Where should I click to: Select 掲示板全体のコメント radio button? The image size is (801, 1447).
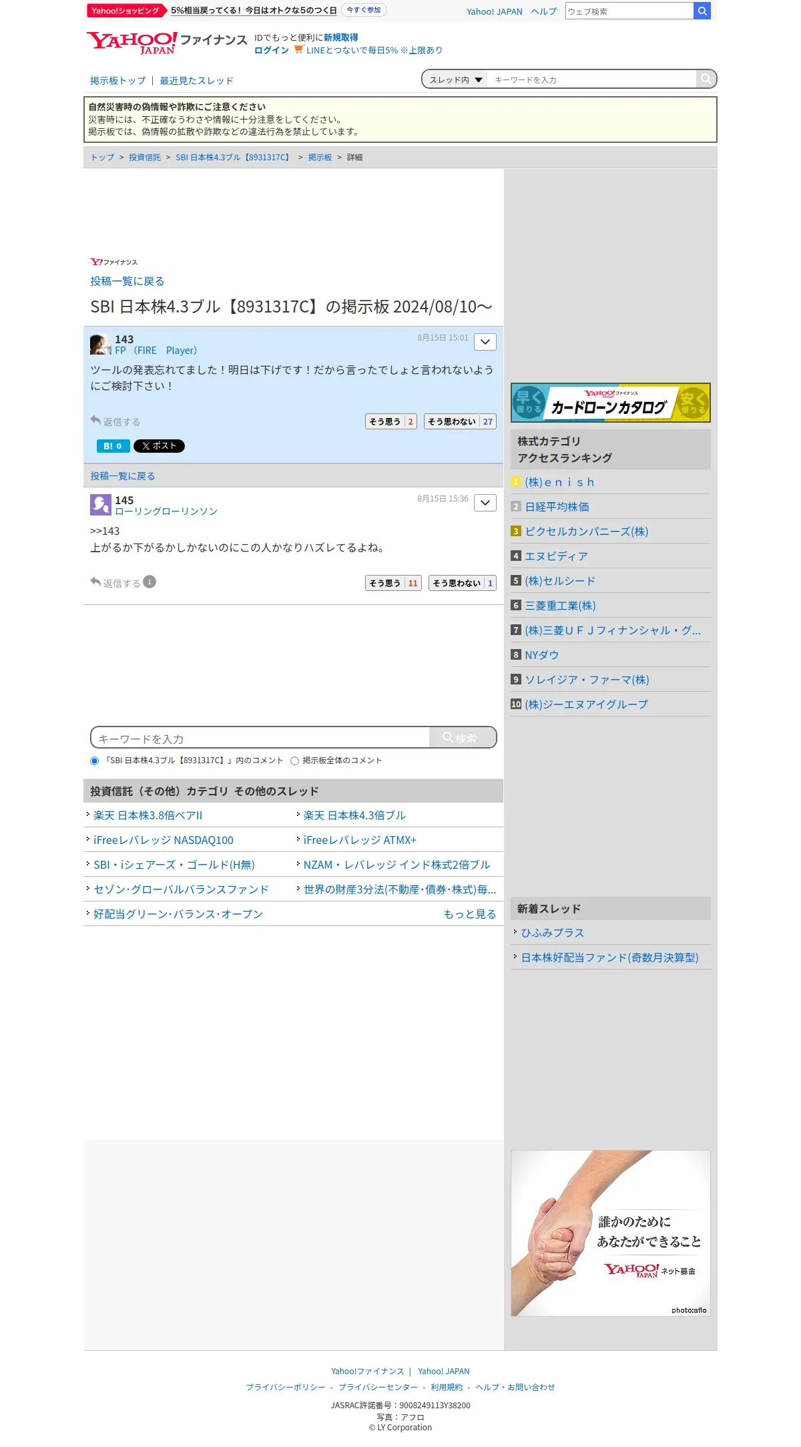(294, 761)
